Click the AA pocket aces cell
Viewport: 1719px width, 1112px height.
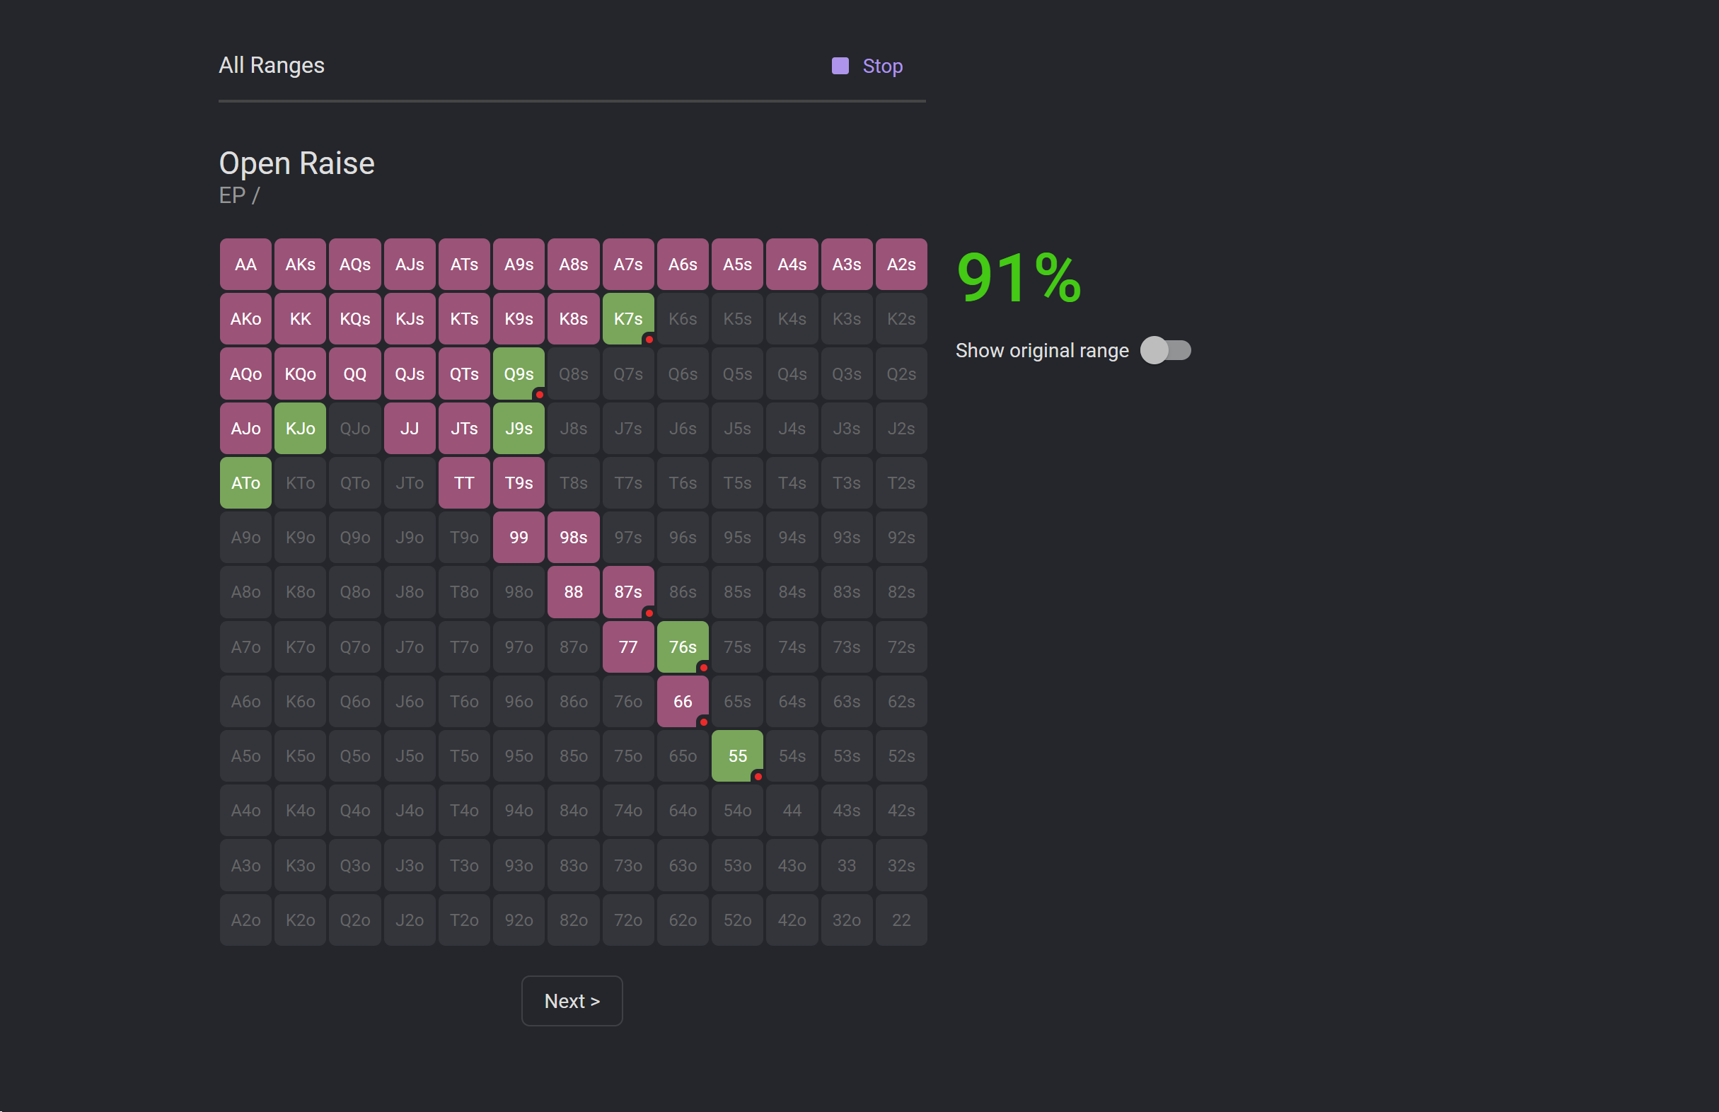(247, 265)
